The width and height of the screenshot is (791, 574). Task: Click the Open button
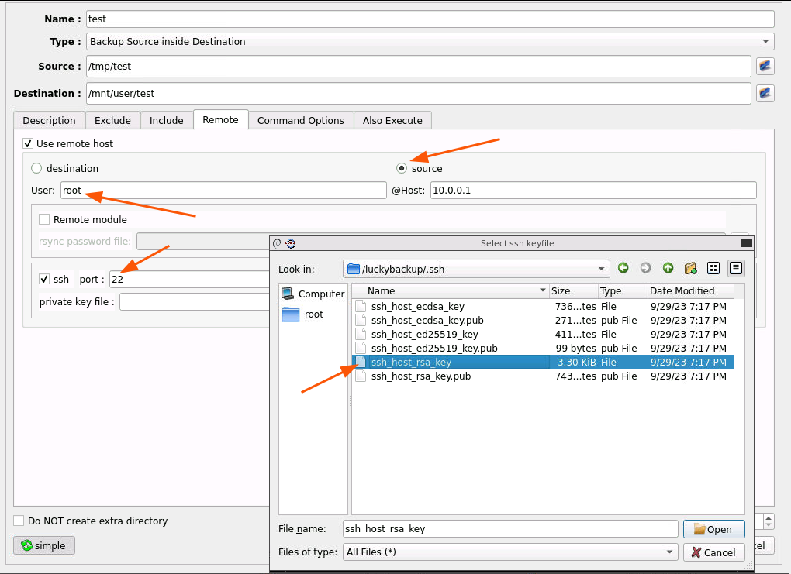[x=713, y=529]
